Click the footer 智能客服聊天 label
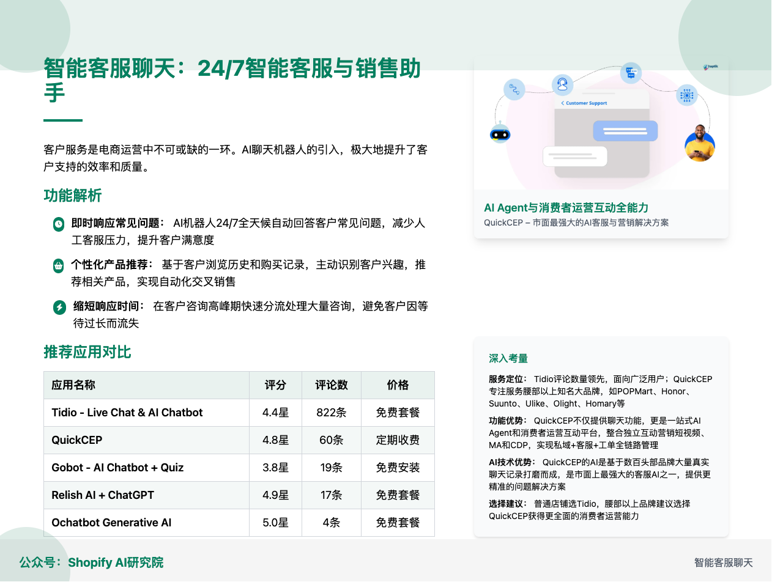This screenshot has width=772, height=582. click(723, 562)
